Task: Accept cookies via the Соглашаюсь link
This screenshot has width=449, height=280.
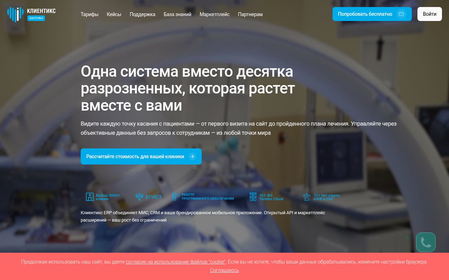Action: pyautogui.click(x=224, y=270)
